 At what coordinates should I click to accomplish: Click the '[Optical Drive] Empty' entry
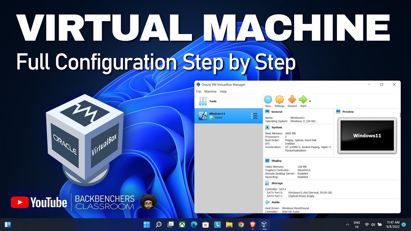(x=301, y=196)
